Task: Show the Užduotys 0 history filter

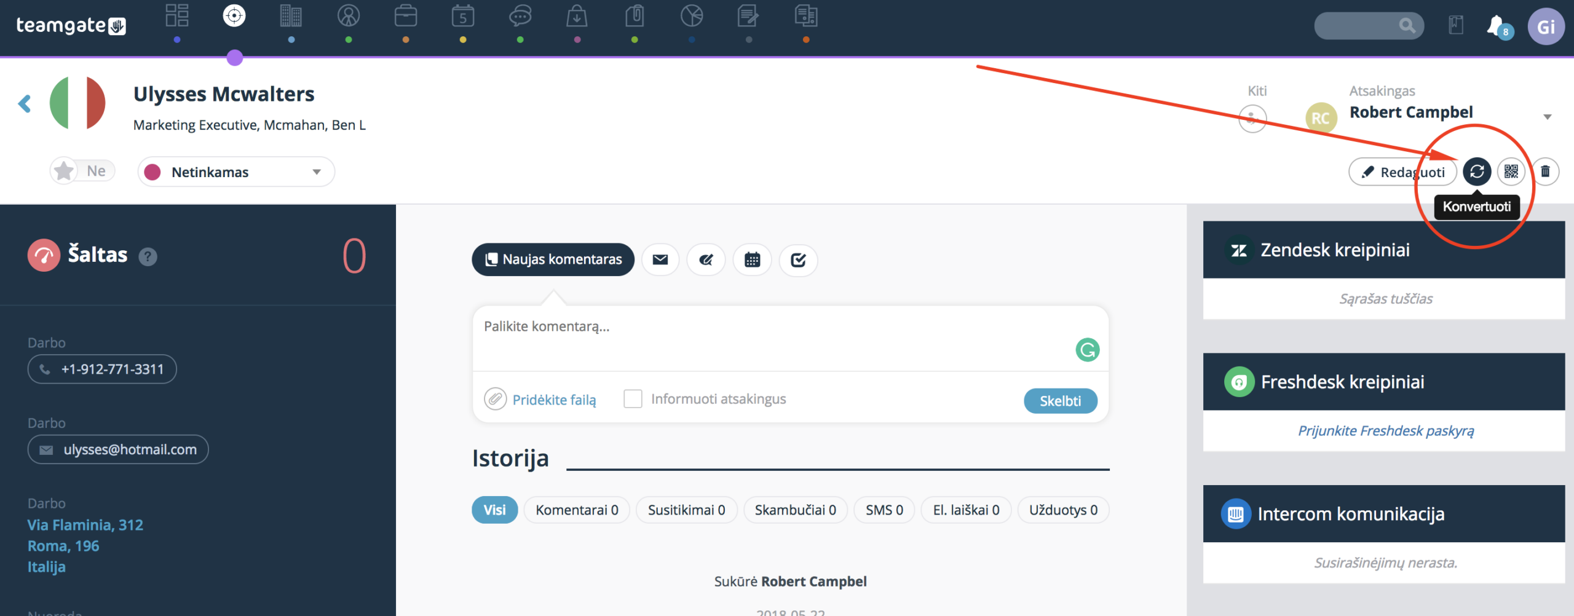Action: click(x=1063, y=510)
